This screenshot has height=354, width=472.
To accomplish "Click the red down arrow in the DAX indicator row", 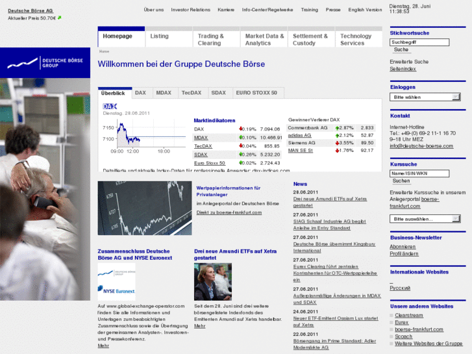I will click(x=240, y=129).
